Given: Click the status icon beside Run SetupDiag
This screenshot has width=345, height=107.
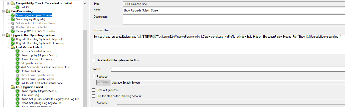Looking at the screenshot, I should point(18,95).
